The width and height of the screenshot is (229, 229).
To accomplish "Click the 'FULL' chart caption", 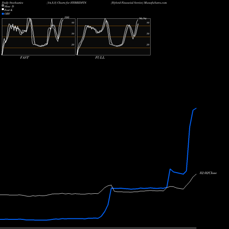I will (x=100, y=58).
